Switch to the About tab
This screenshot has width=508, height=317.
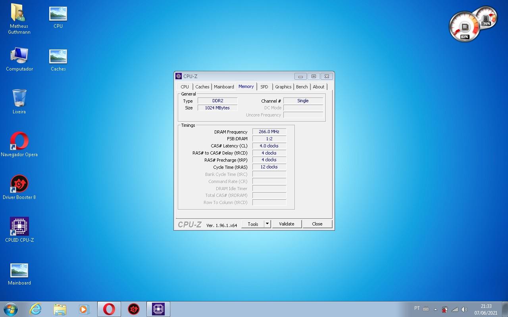point(319,87)
